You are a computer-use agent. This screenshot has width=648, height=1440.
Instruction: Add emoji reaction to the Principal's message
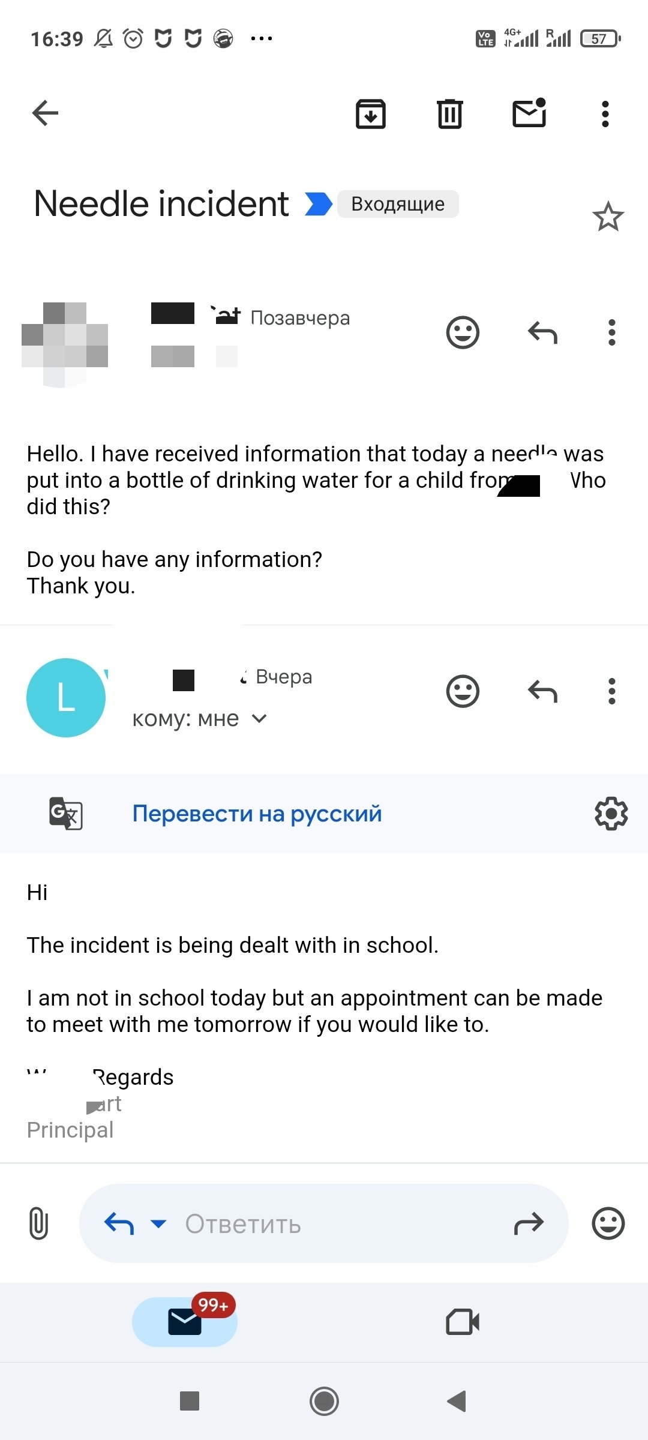point(463,691)
